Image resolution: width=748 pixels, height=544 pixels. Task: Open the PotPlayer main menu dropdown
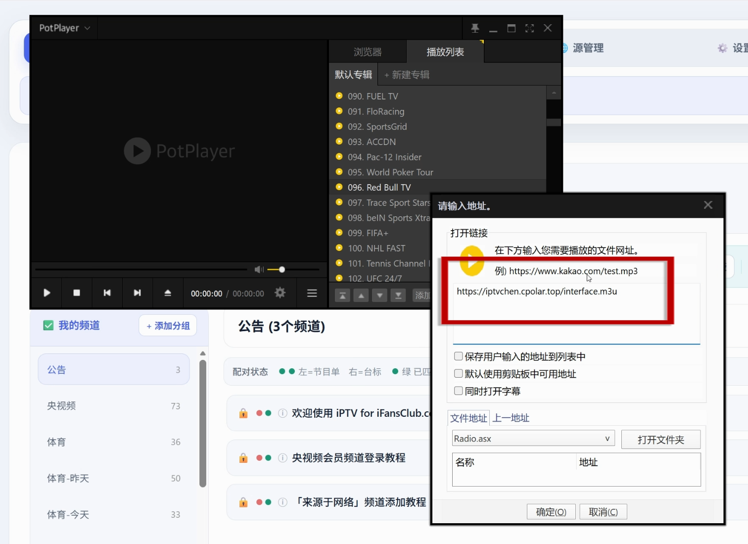(64, 28)
